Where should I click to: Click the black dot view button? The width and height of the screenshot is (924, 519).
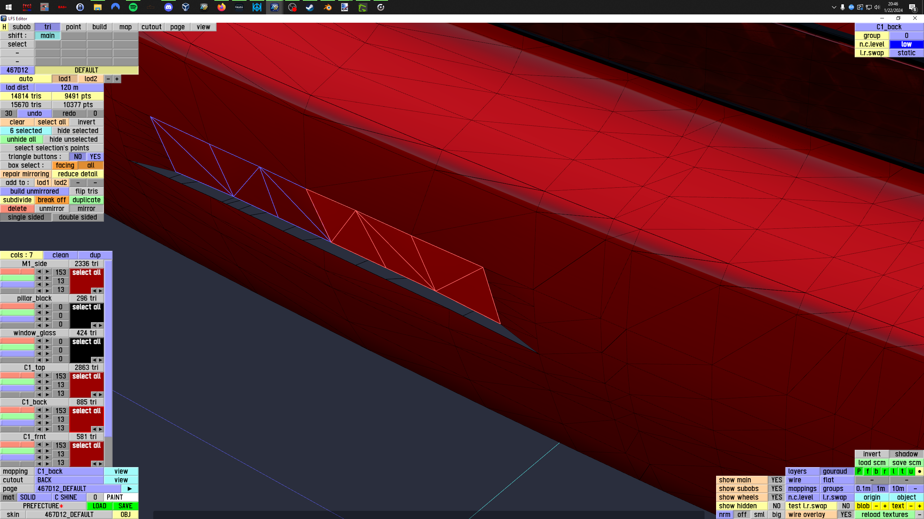919,471
